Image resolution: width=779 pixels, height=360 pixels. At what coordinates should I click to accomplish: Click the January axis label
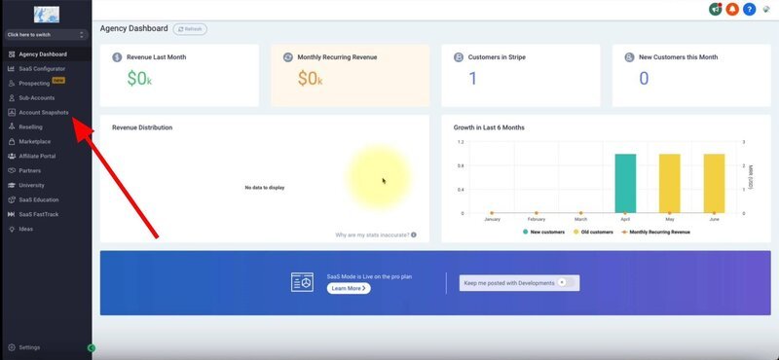click(492, 219)
